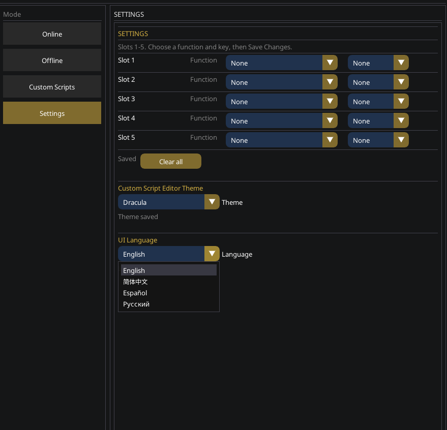Click the Language dropdown arrow
This screenshot has height=430, width=447.
[212, 254]
